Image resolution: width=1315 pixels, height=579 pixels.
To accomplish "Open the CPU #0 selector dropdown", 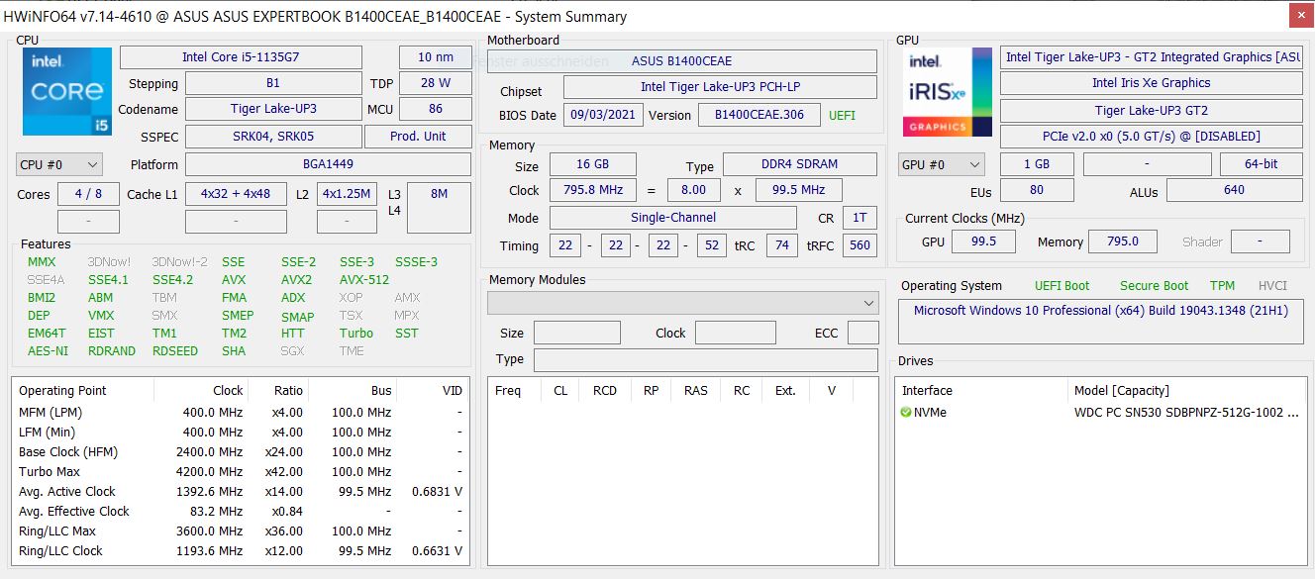I will [59, 165].
